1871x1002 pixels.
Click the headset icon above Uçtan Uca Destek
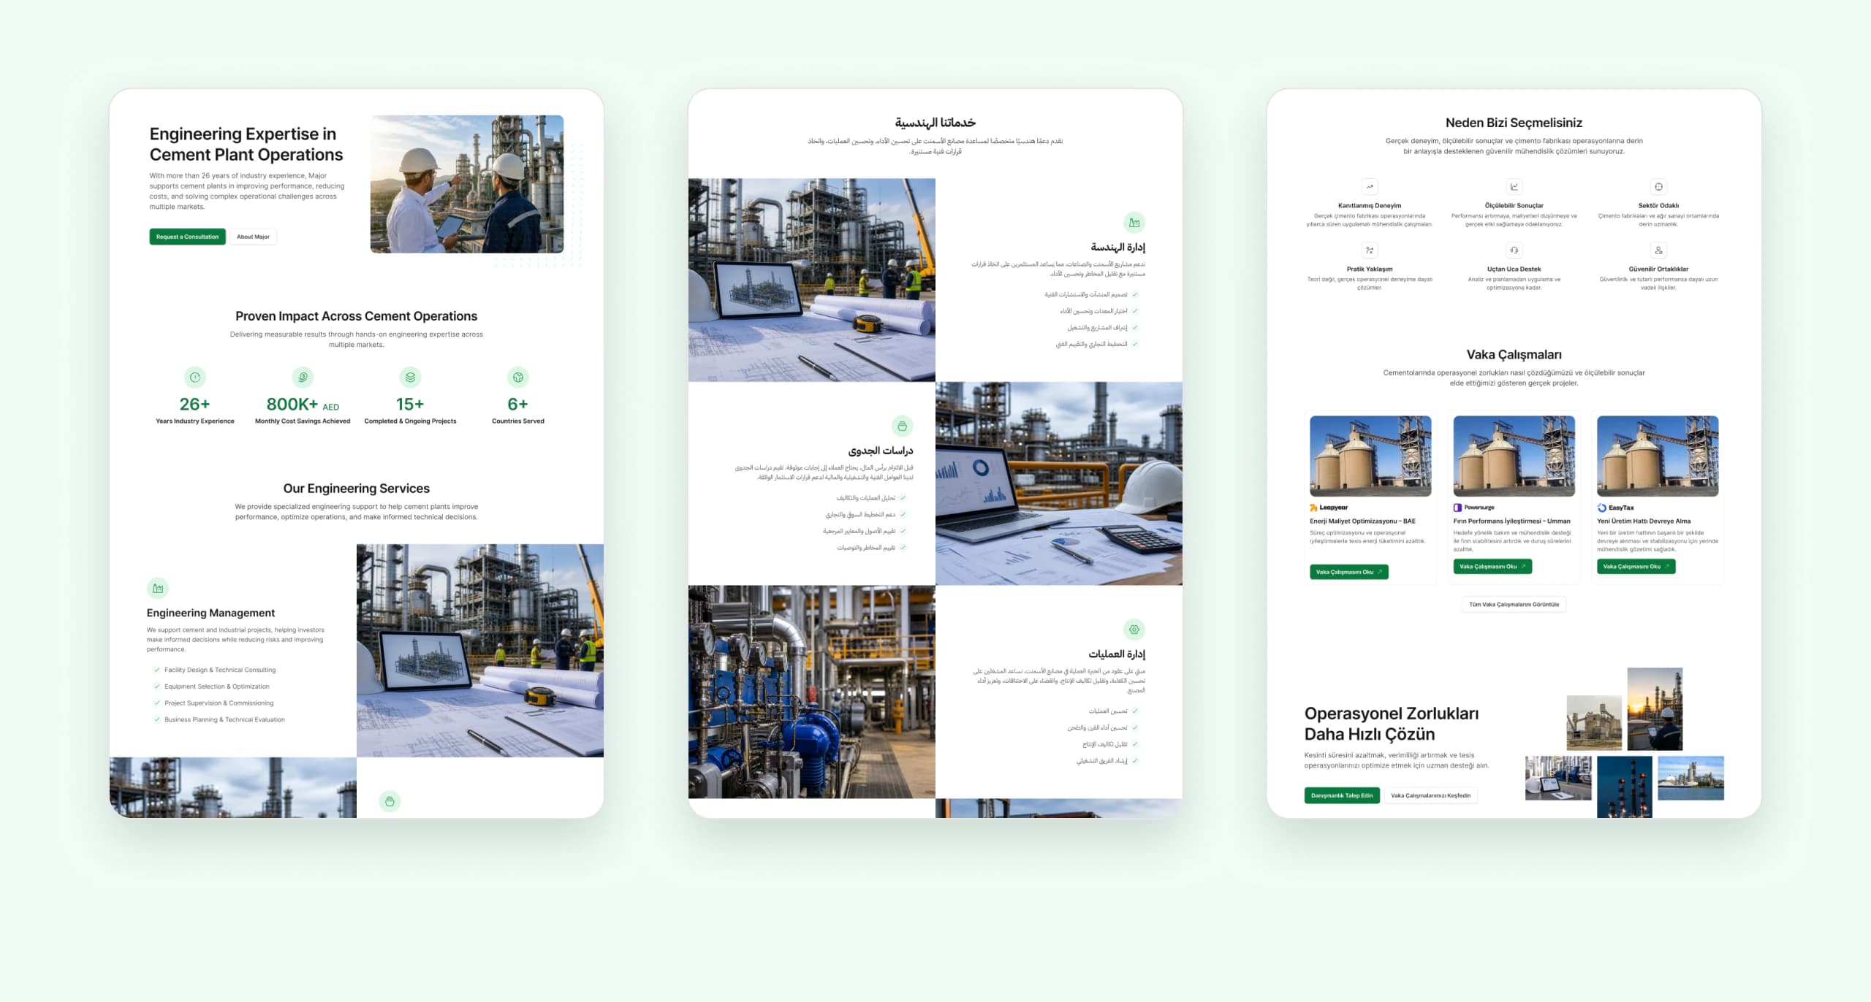(1514, 250)
